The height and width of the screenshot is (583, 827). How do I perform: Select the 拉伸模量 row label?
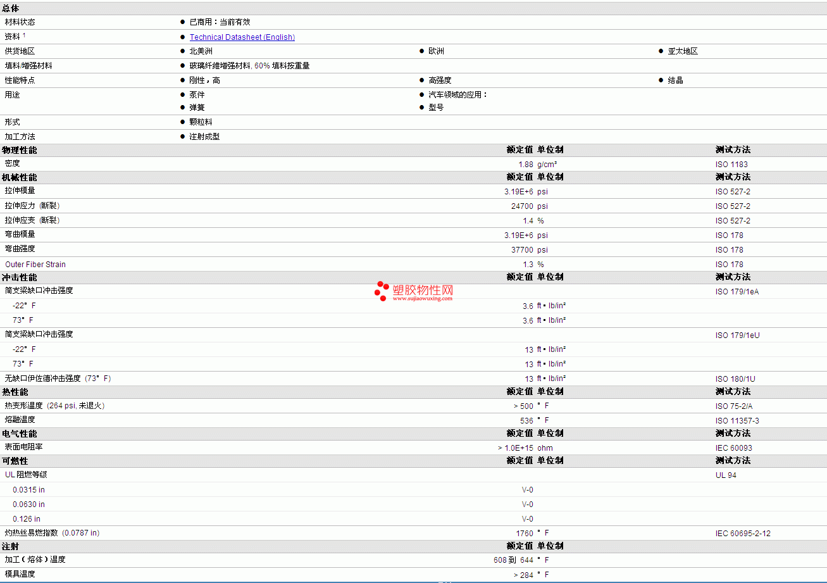coord(20,191)
